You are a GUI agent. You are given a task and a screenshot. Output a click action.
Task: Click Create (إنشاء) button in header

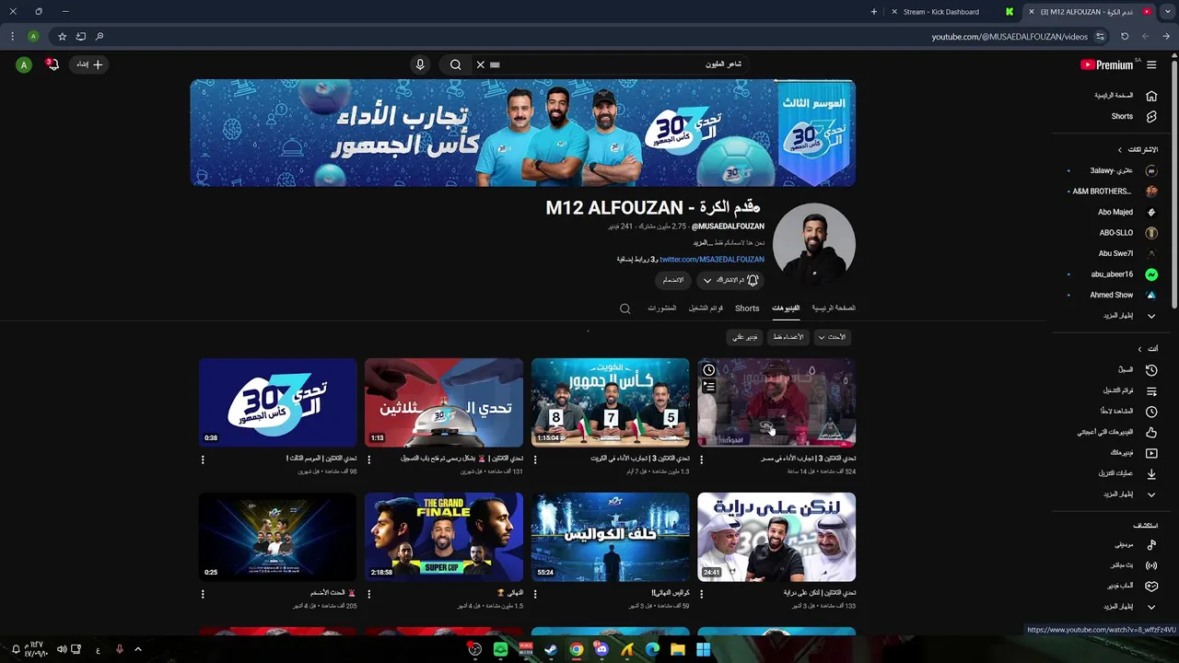[88, 64]
